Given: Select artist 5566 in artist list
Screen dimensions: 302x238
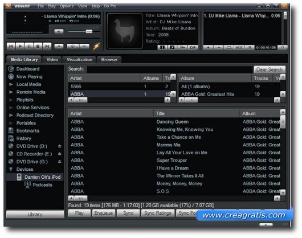Looking at the screenshot, I should [x=120, y=87].
